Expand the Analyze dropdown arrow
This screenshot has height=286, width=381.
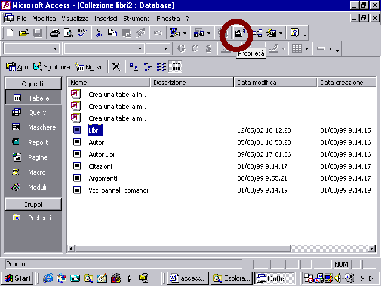[x=209, y=33]
